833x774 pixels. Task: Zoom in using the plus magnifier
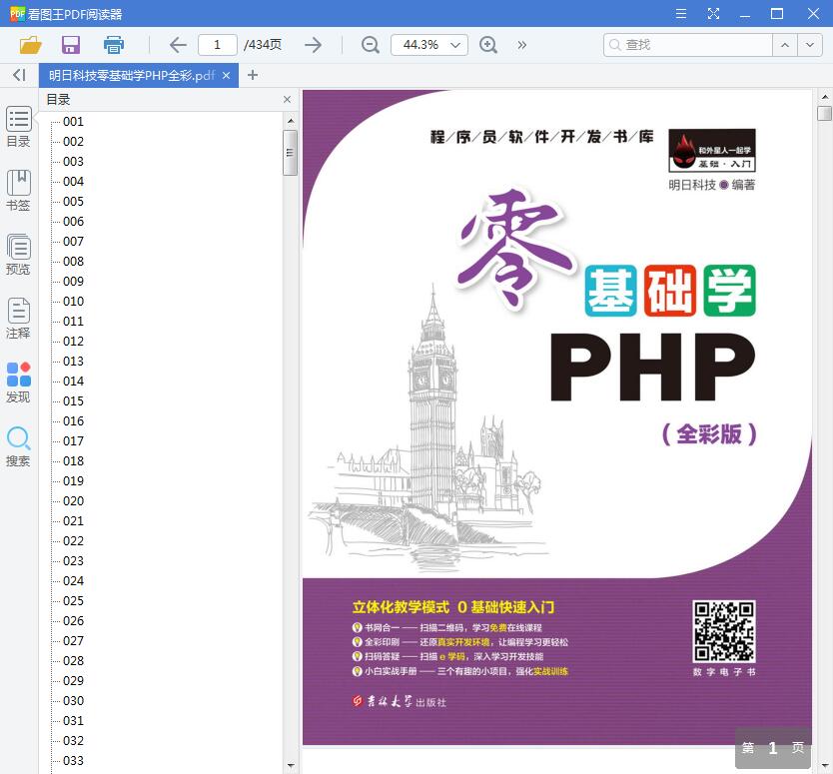pyautogui.click(x=488, y=45)
